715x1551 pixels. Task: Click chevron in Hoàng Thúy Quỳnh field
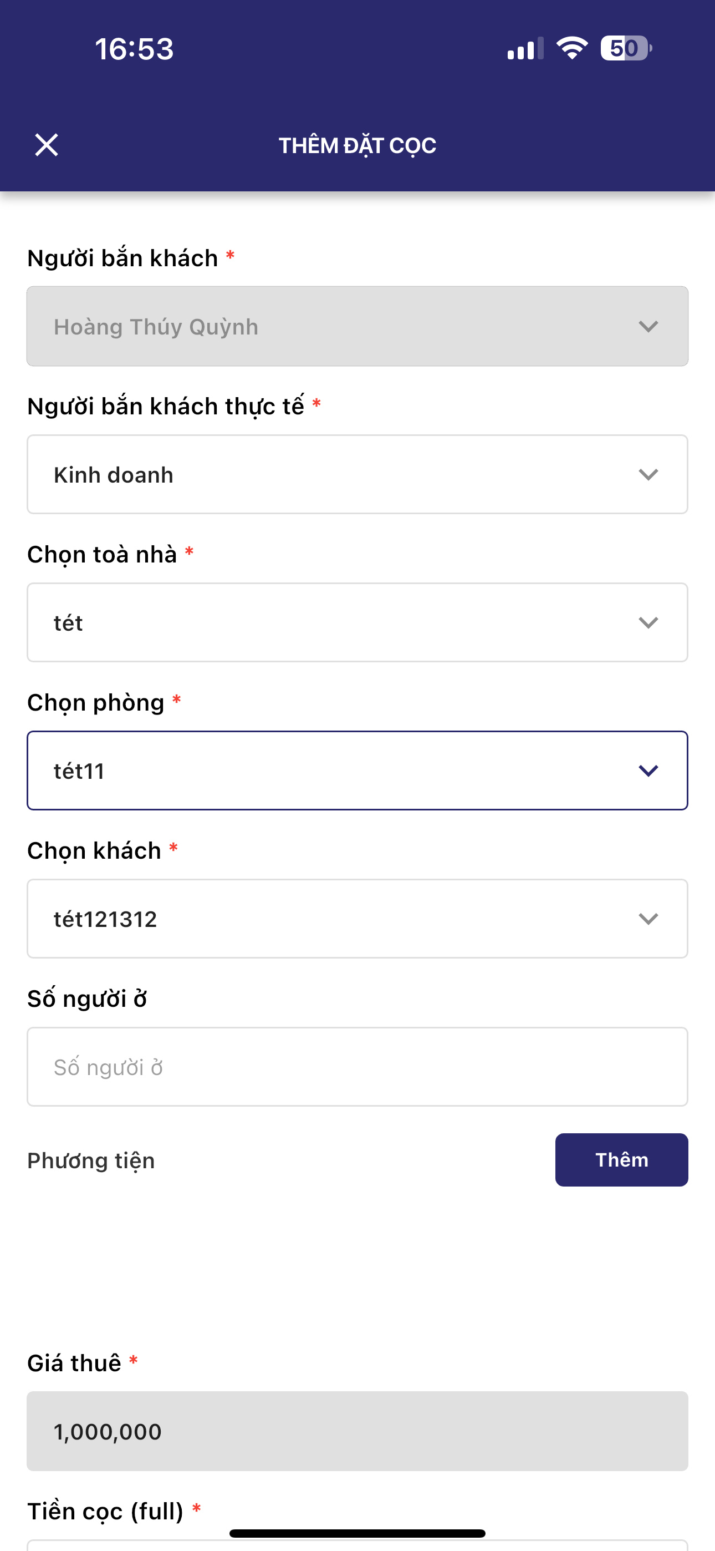pyautogui.click(x=648, y=326)
